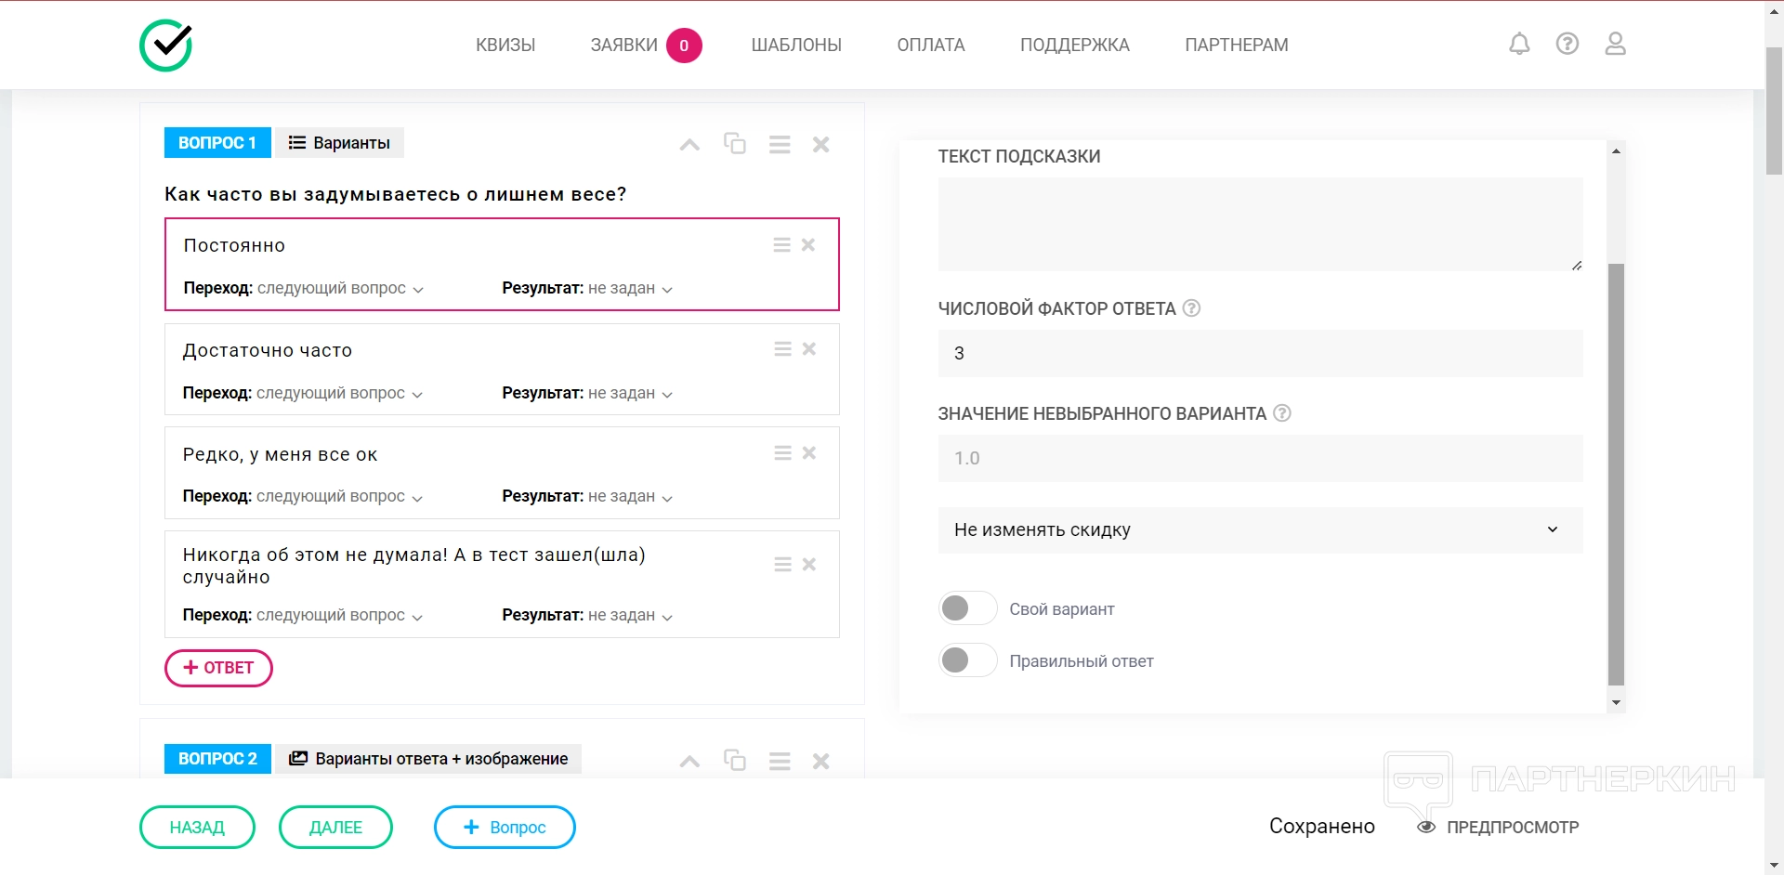This screenshot has height=875, width=1784.
Task: Delete Вопрос 1 with the X icon
Action: click(821, 144)
